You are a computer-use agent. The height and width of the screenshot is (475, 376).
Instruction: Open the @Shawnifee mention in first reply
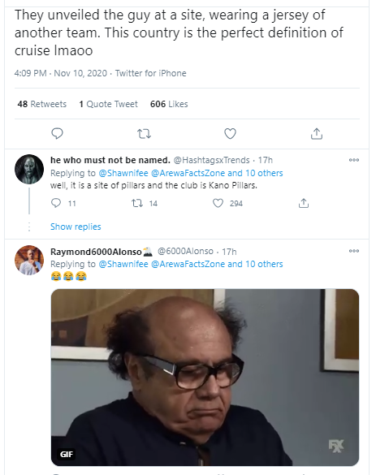(x=123, y=173)
